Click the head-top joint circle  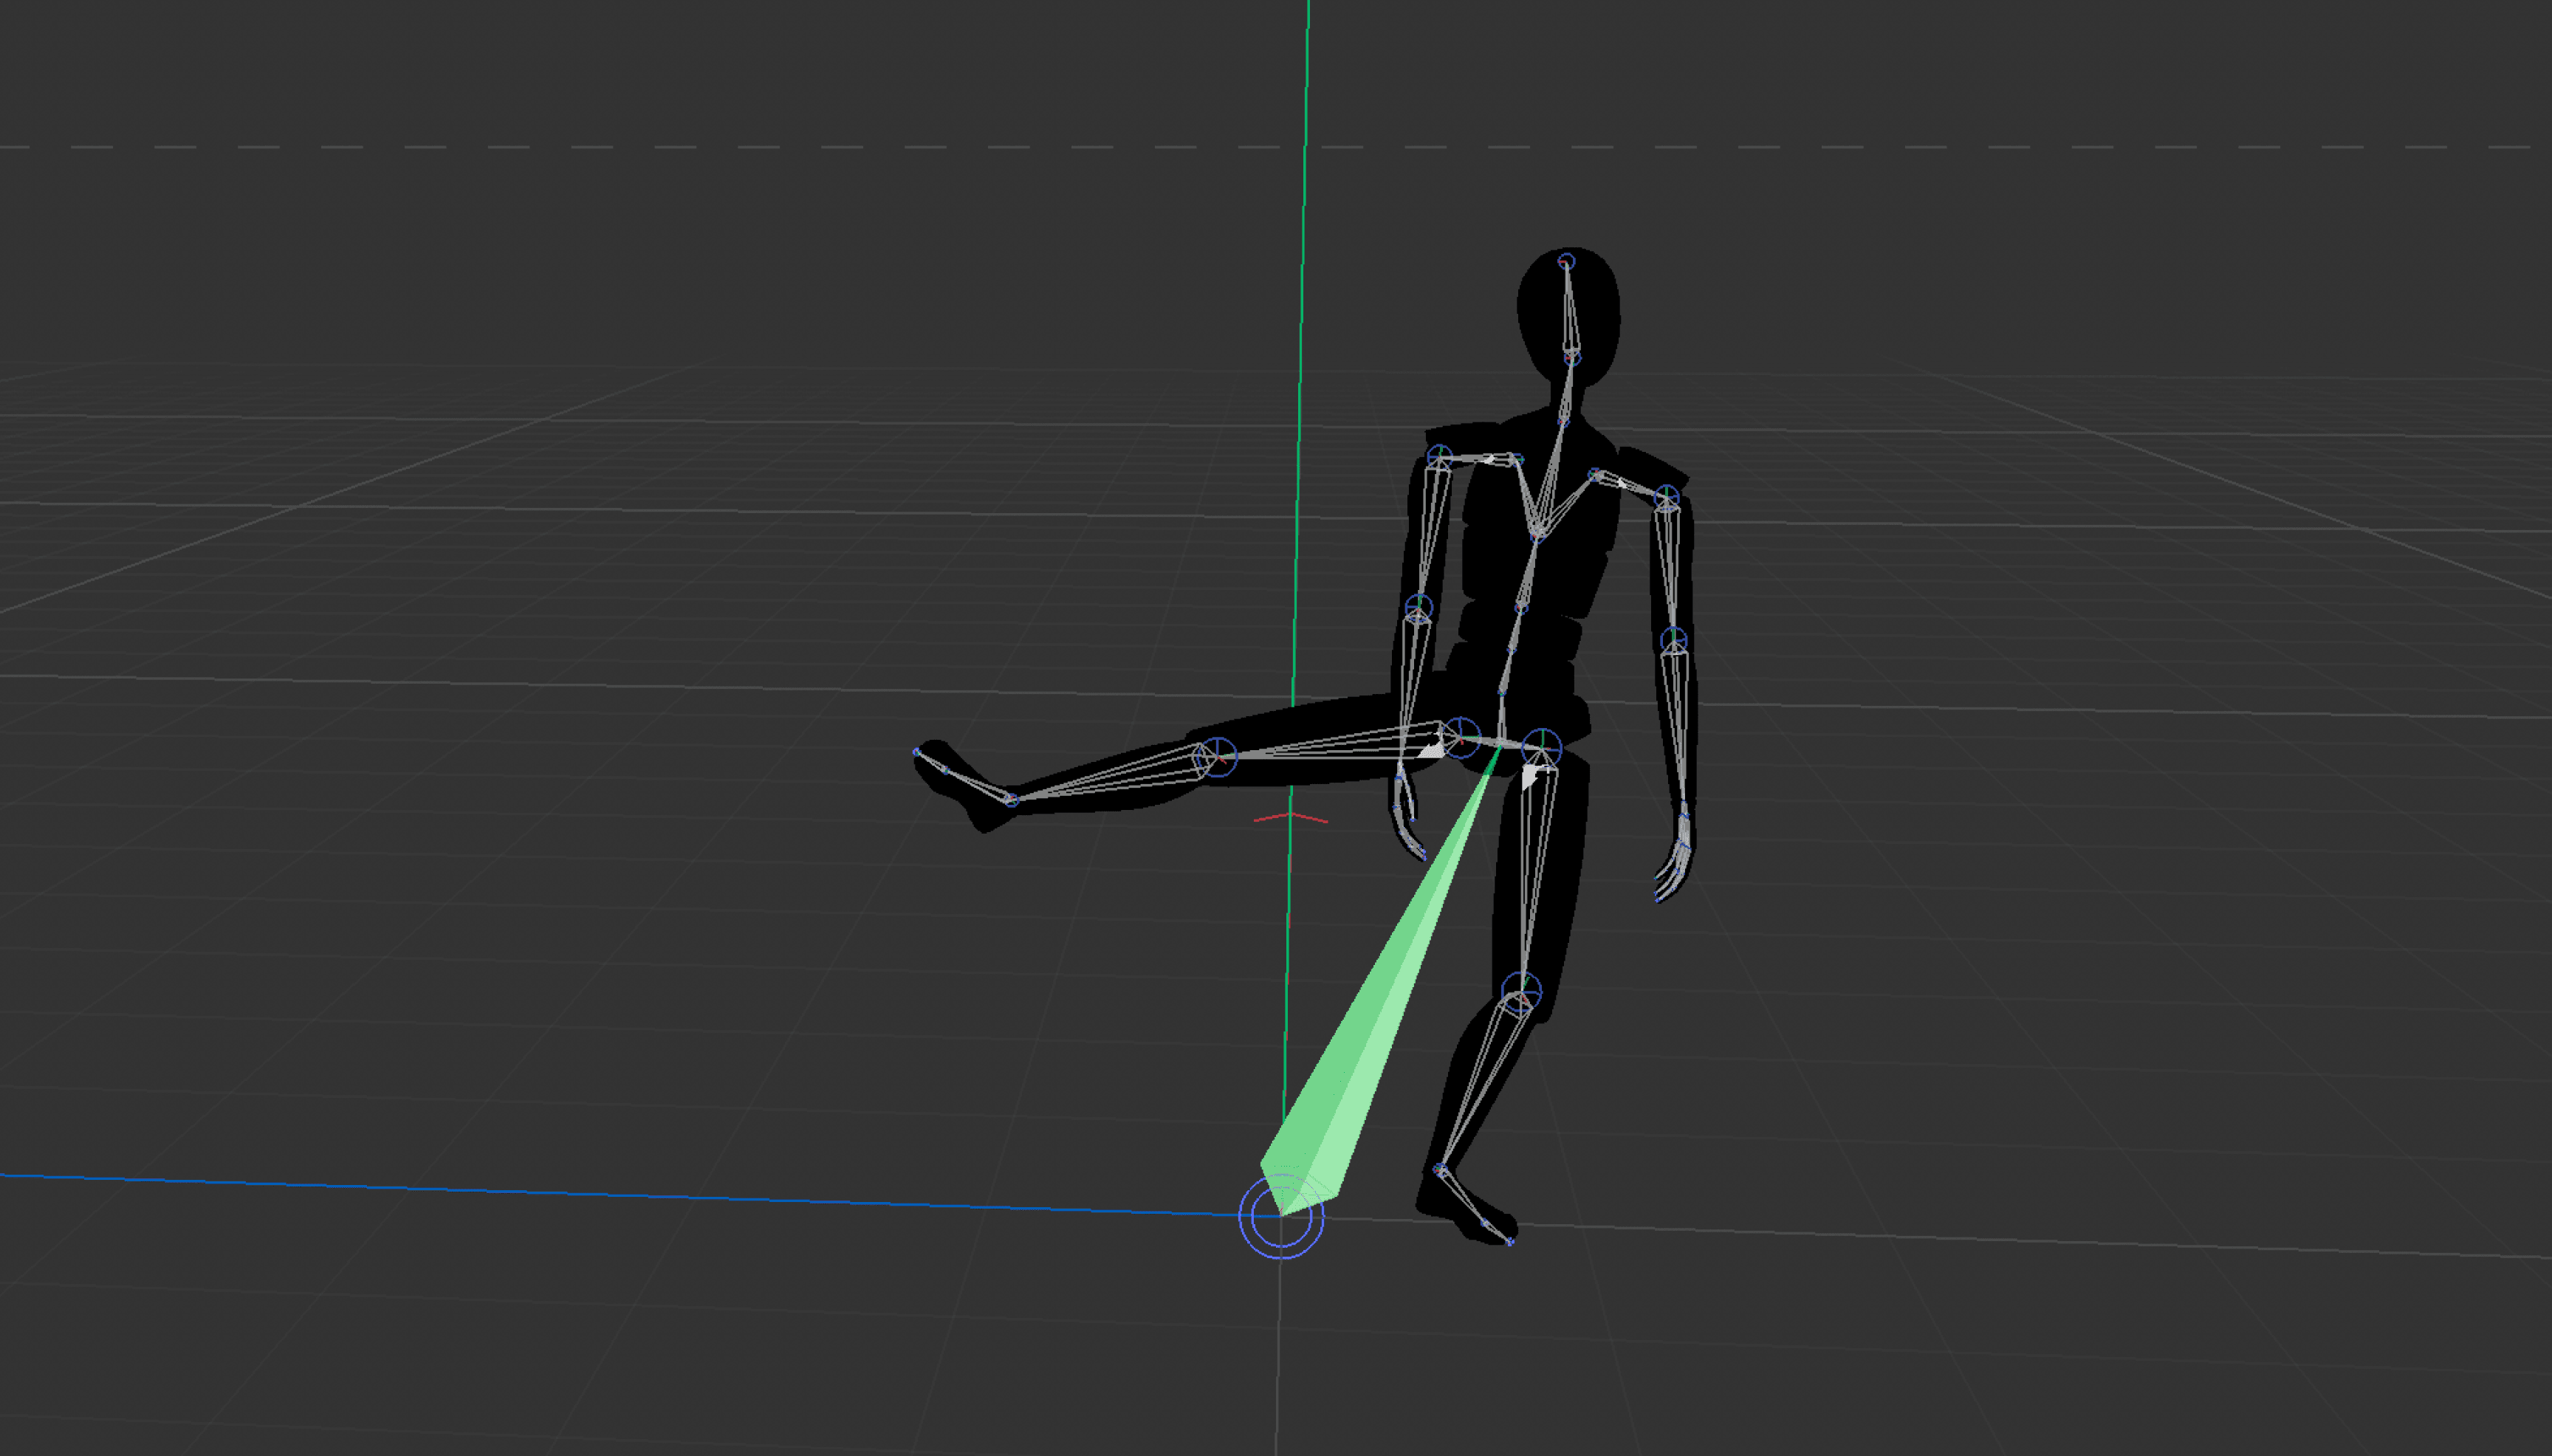click(1566, 262)
